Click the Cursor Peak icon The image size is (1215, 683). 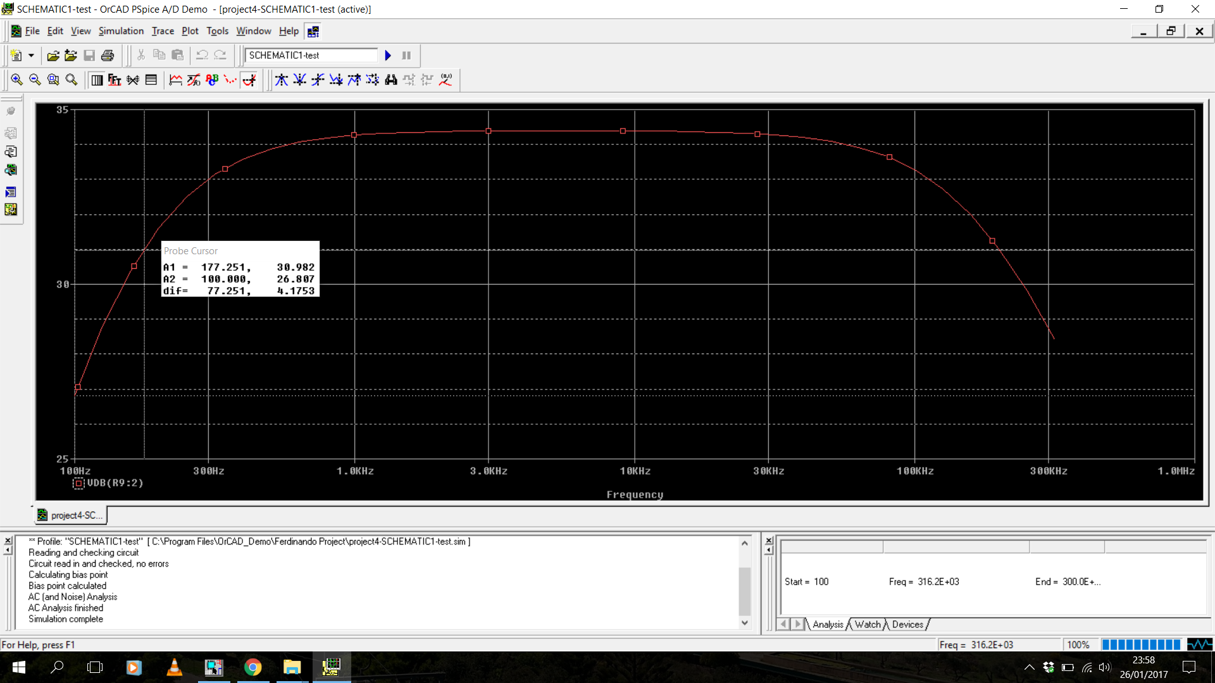(x=282, y=80)
